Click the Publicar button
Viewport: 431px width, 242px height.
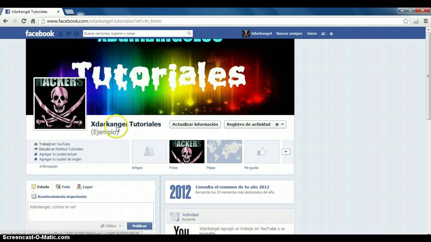139,226
